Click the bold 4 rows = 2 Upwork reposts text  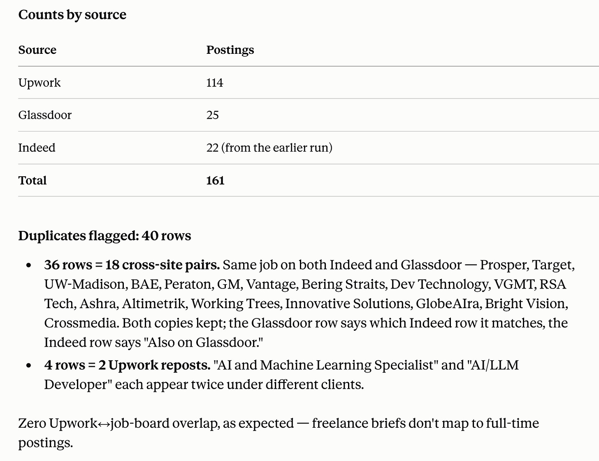[x=128, y=365]
